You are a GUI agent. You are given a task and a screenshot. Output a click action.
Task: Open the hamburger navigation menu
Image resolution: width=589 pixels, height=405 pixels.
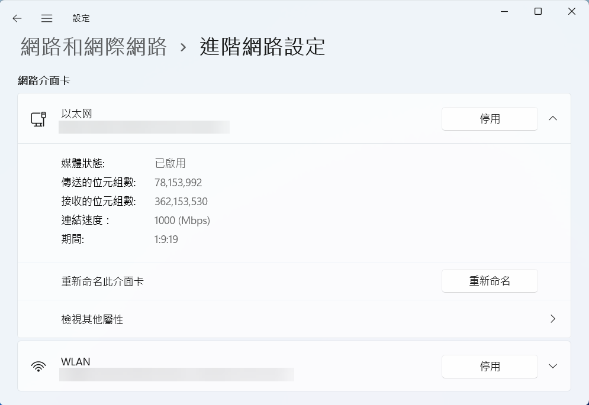pyautogui.click(x=47, y=18)
